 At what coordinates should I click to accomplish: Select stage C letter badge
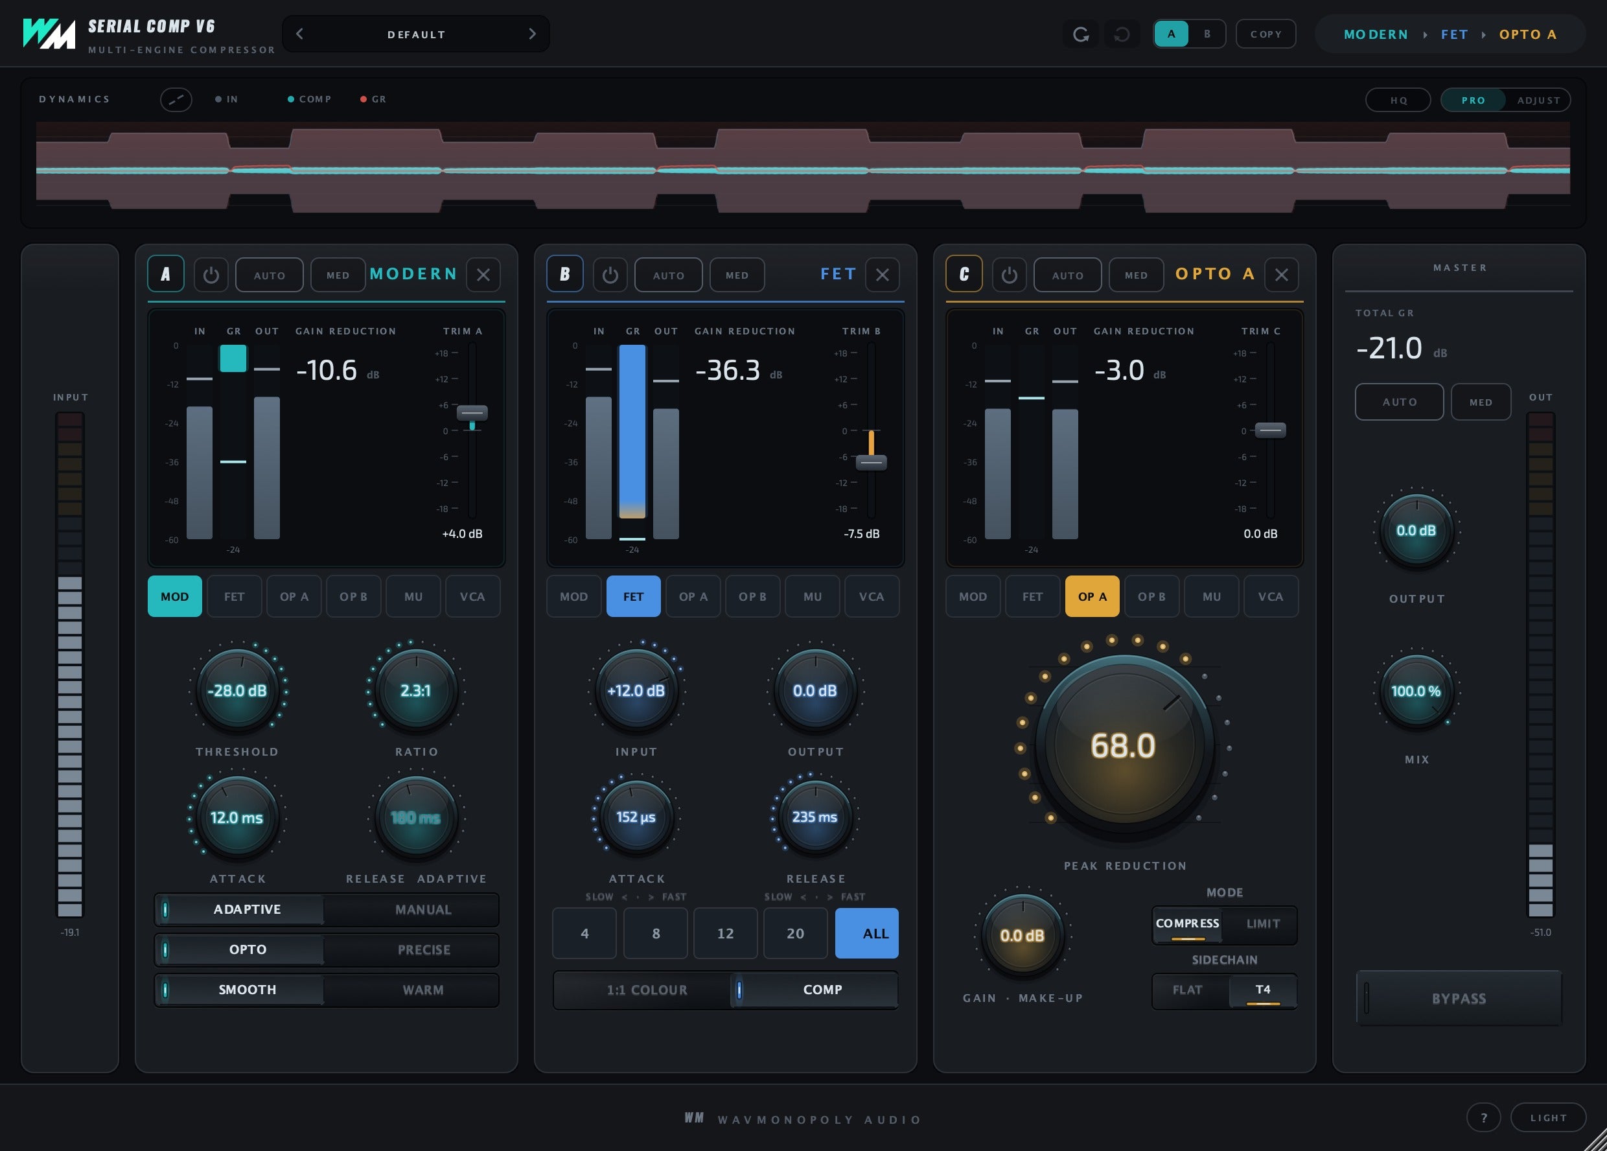point(964,273)
